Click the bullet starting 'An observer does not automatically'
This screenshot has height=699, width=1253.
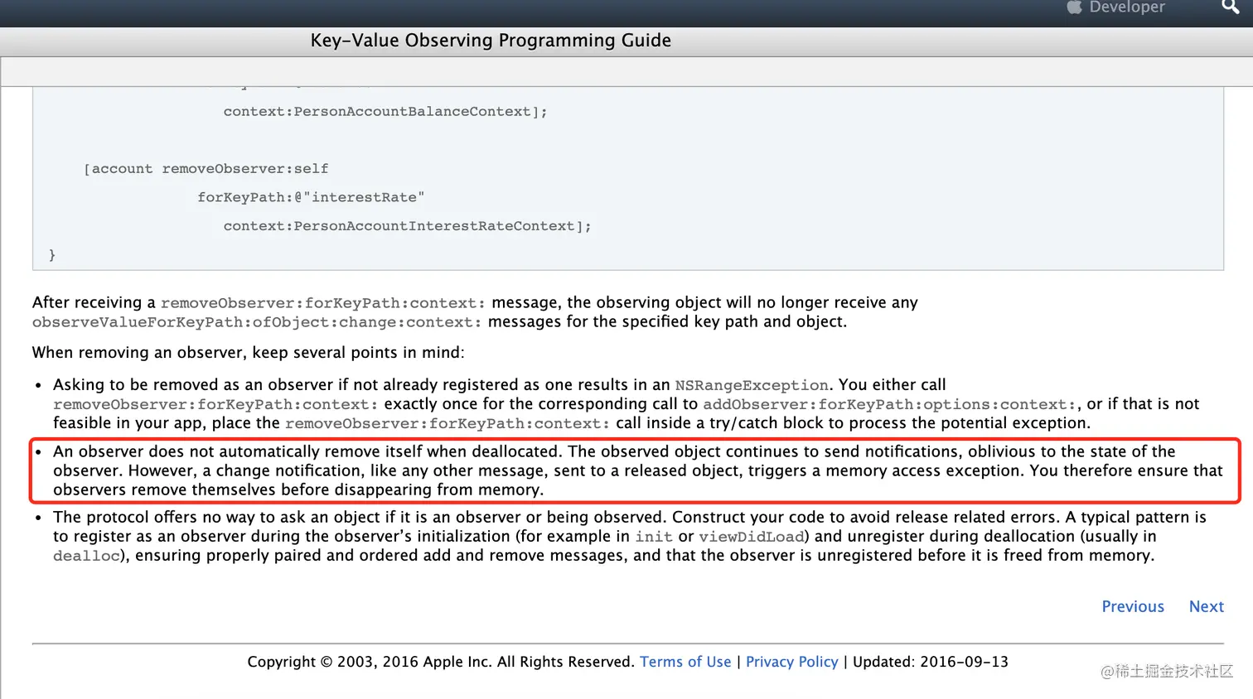[x=637, y=470]
